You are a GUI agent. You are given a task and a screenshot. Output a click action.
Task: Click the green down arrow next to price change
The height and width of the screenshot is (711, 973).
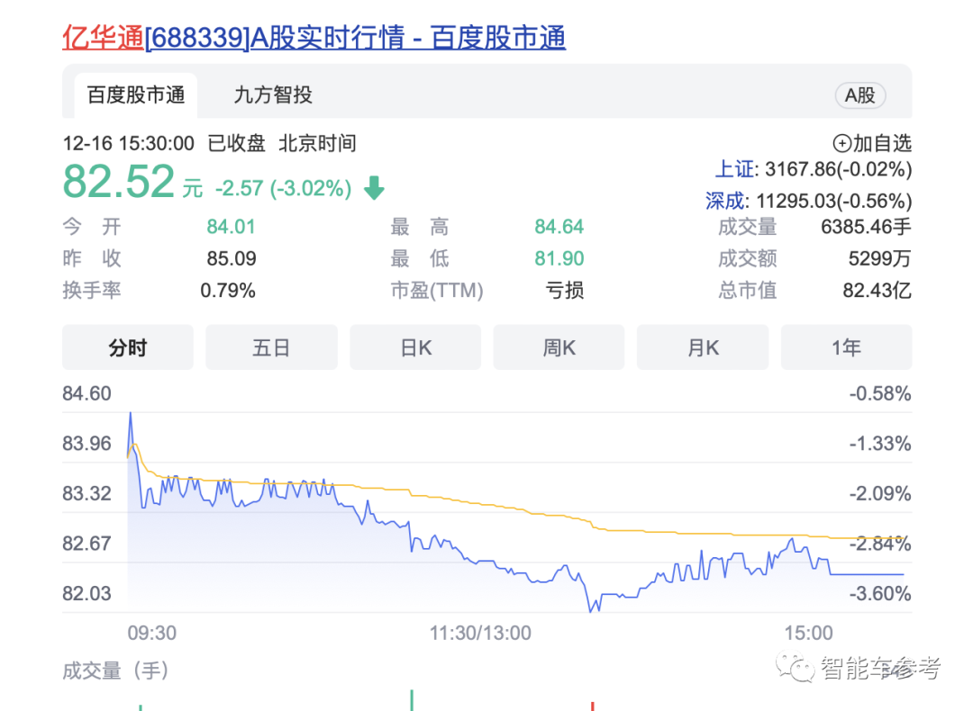coord(374,188)
